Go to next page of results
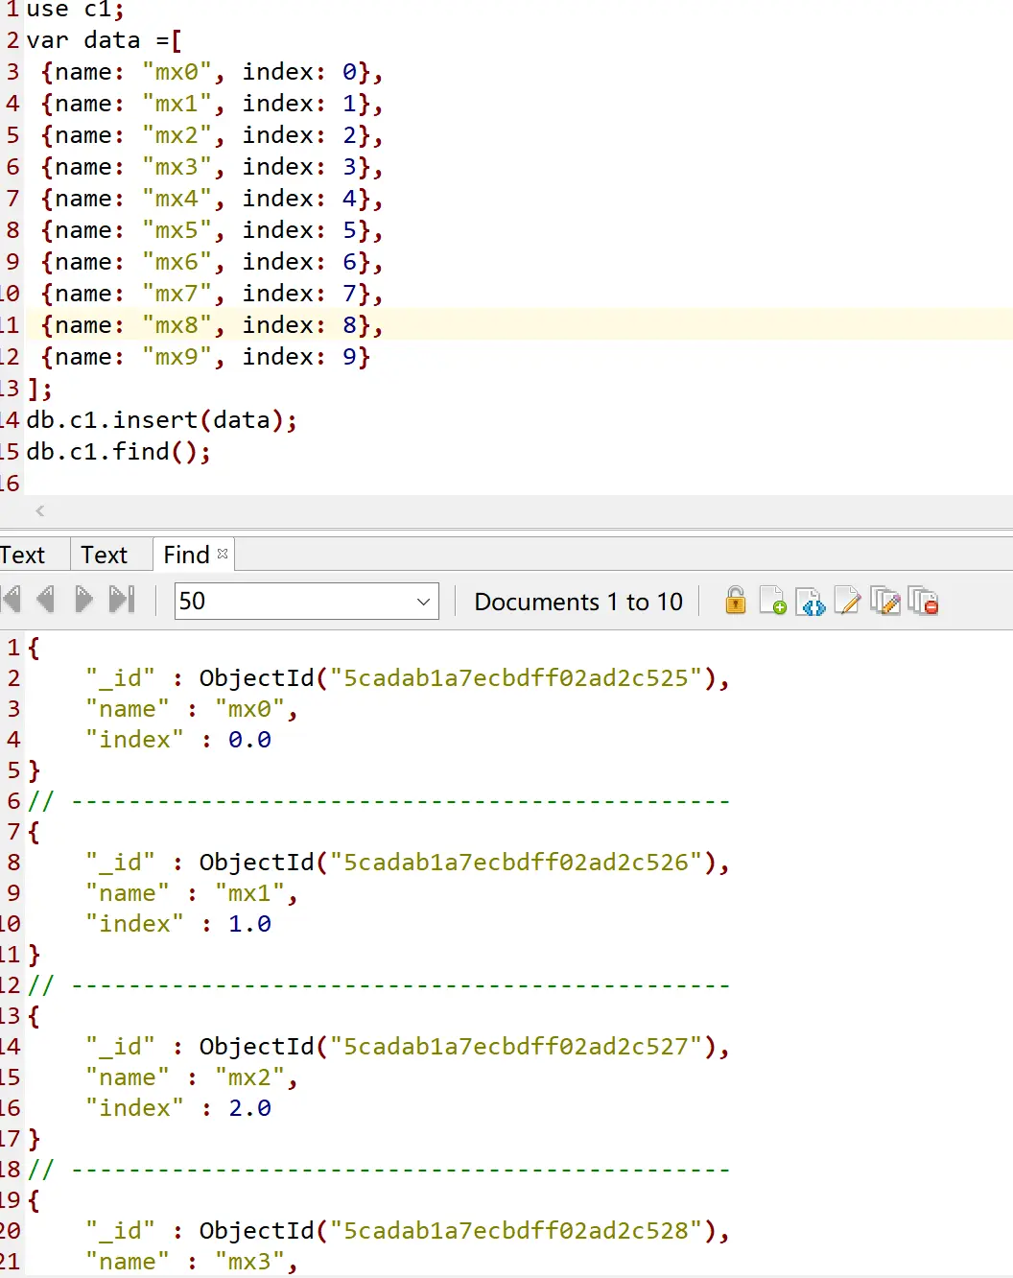The height and width of the screenshot is (1278, 1013). 83,601
